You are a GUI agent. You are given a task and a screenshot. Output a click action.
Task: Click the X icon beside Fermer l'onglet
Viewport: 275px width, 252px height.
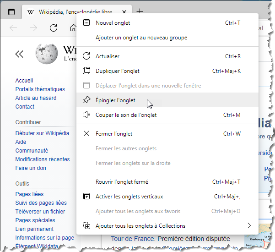(86, 134)
